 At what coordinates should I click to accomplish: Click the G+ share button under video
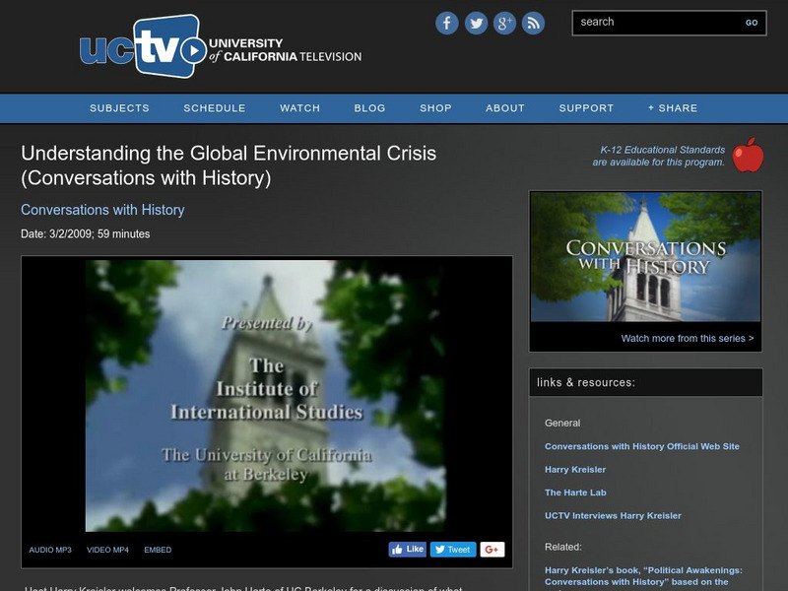tap(492, 550)
